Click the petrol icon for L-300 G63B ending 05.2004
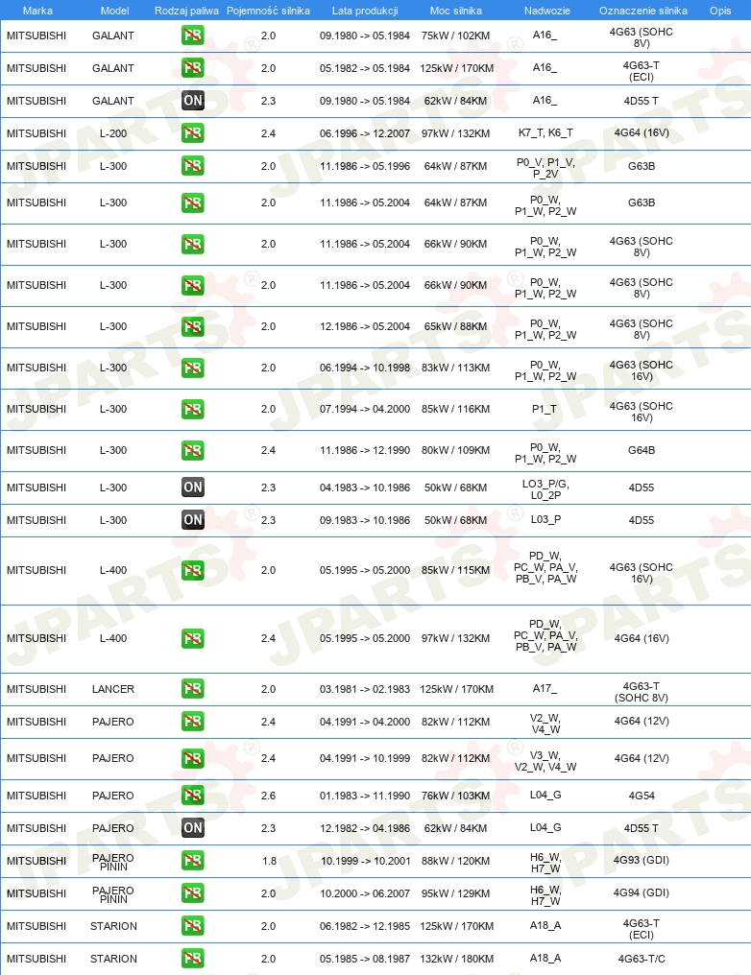751x975 pixels. pyautogui.click(x=193, y=202)
